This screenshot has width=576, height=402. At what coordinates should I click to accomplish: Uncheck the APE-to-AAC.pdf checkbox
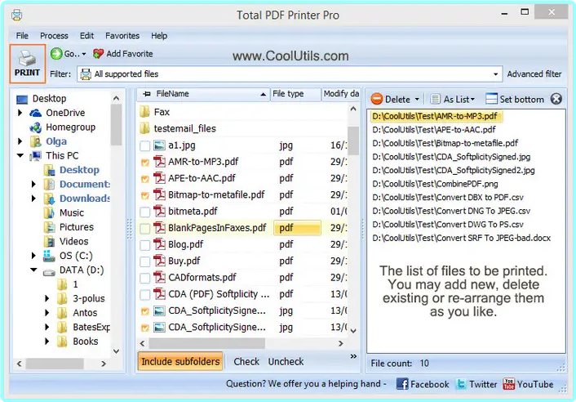[x=144, y=179]
